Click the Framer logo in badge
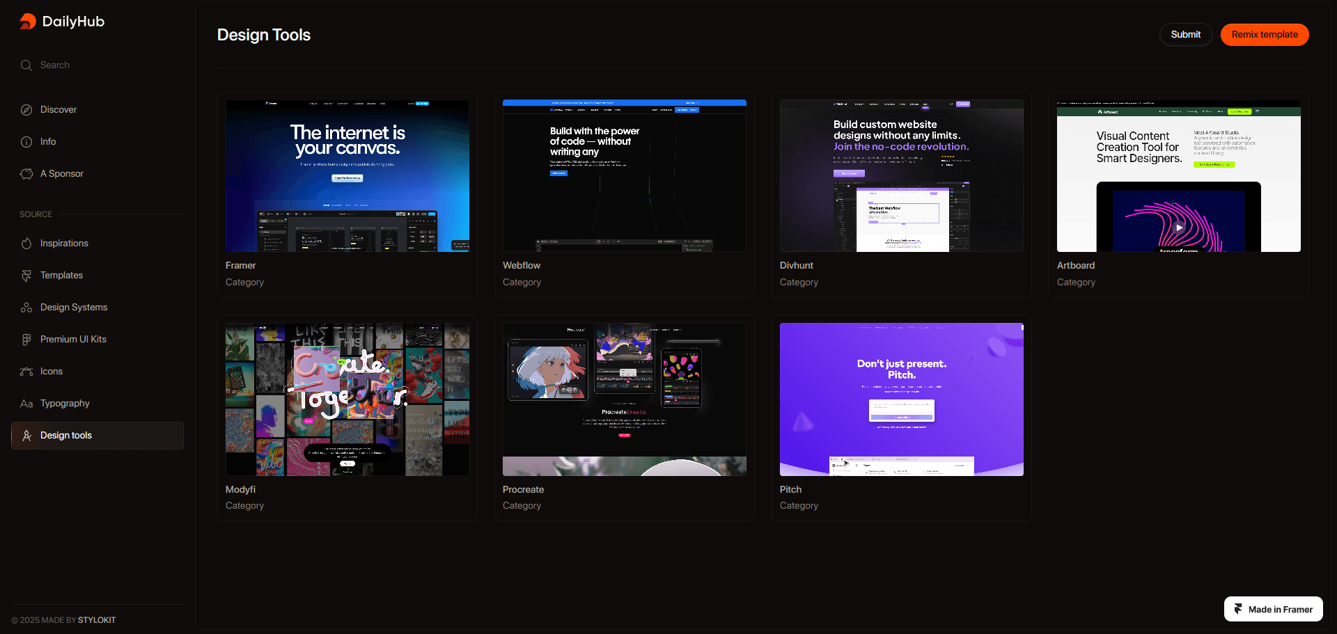Image resolution: width=1337 pixels, height=634 pixels. click(x=1238, y=609)
